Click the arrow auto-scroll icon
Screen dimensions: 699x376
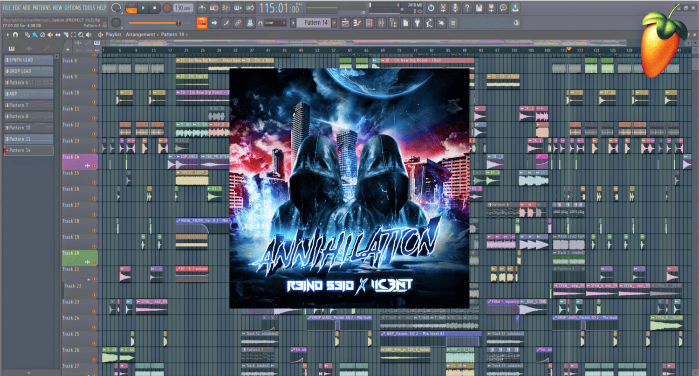tap(214, 23)
